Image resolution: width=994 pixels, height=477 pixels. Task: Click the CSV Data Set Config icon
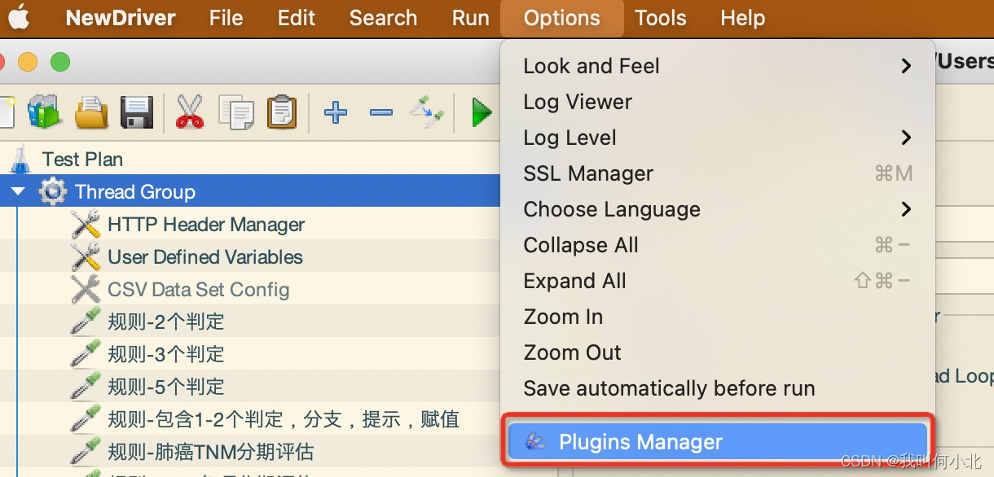pyautogui.click(x=86, y=290)
